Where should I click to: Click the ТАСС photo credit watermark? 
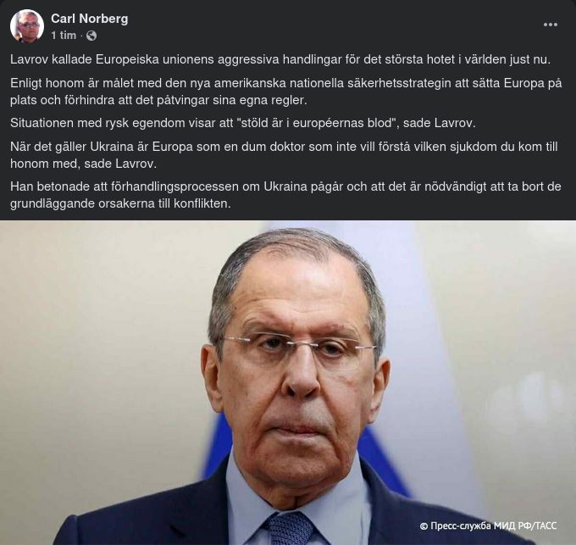pos(488,526)
